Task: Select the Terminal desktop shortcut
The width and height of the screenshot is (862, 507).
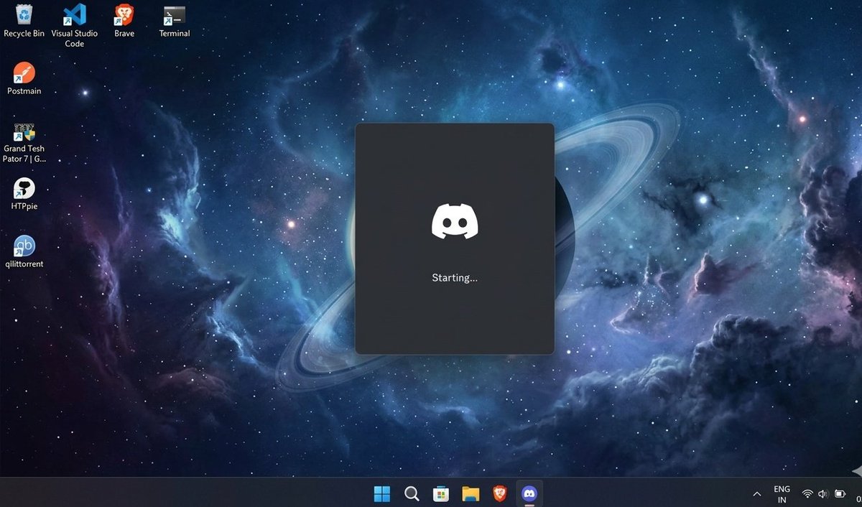Action: (175, 20)
